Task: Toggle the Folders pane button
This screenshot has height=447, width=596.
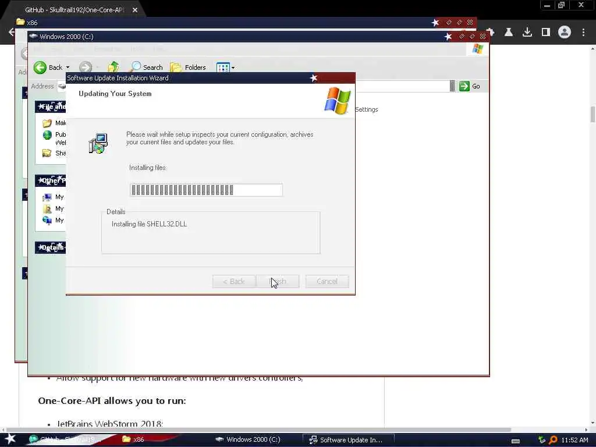Action: [188, 68]
